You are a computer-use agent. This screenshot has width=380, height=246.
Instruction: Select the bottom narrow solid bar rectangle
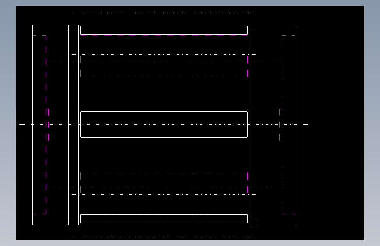coord(164,219)
